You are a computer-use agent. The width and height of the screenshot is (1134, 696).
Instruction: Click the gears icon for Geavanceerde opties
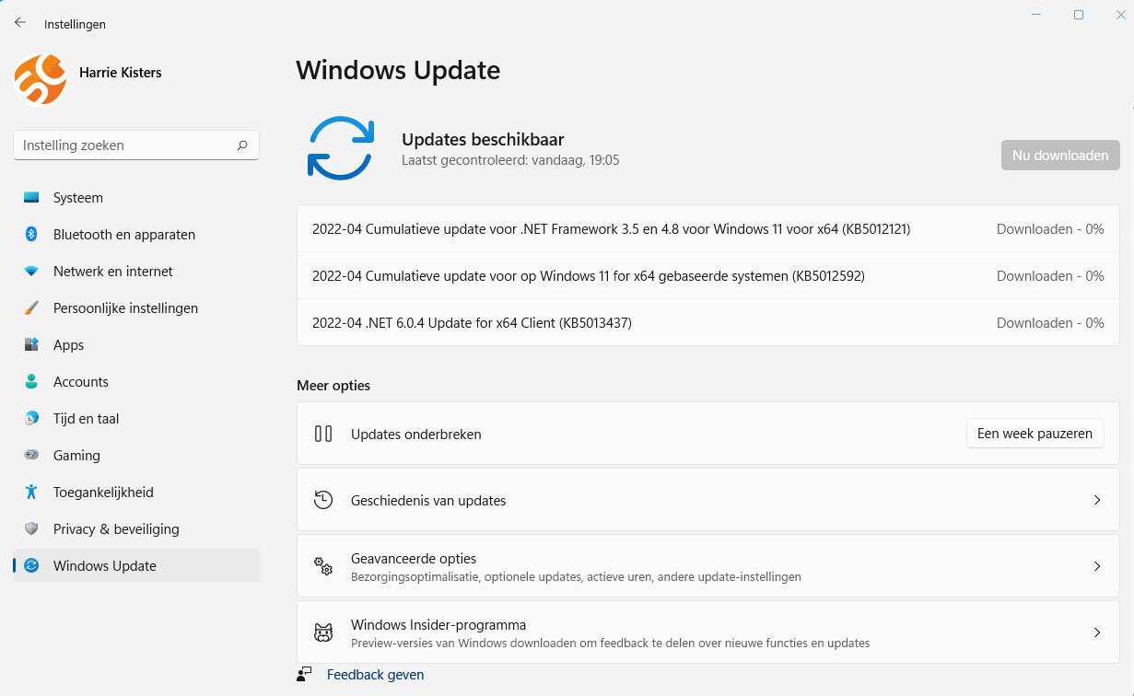click(323, 566)
